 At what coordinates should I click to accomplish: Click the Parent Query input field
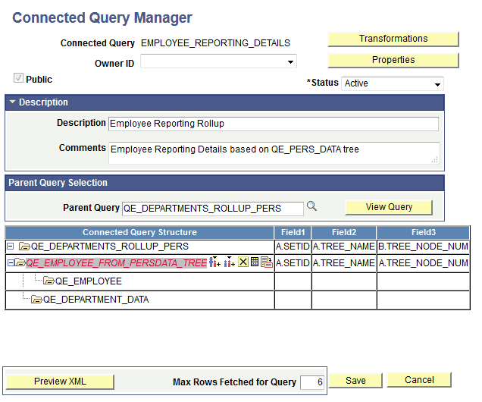213,209
